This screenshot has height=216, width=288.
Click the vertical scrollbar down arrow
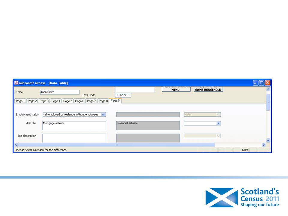click(268, 140)
